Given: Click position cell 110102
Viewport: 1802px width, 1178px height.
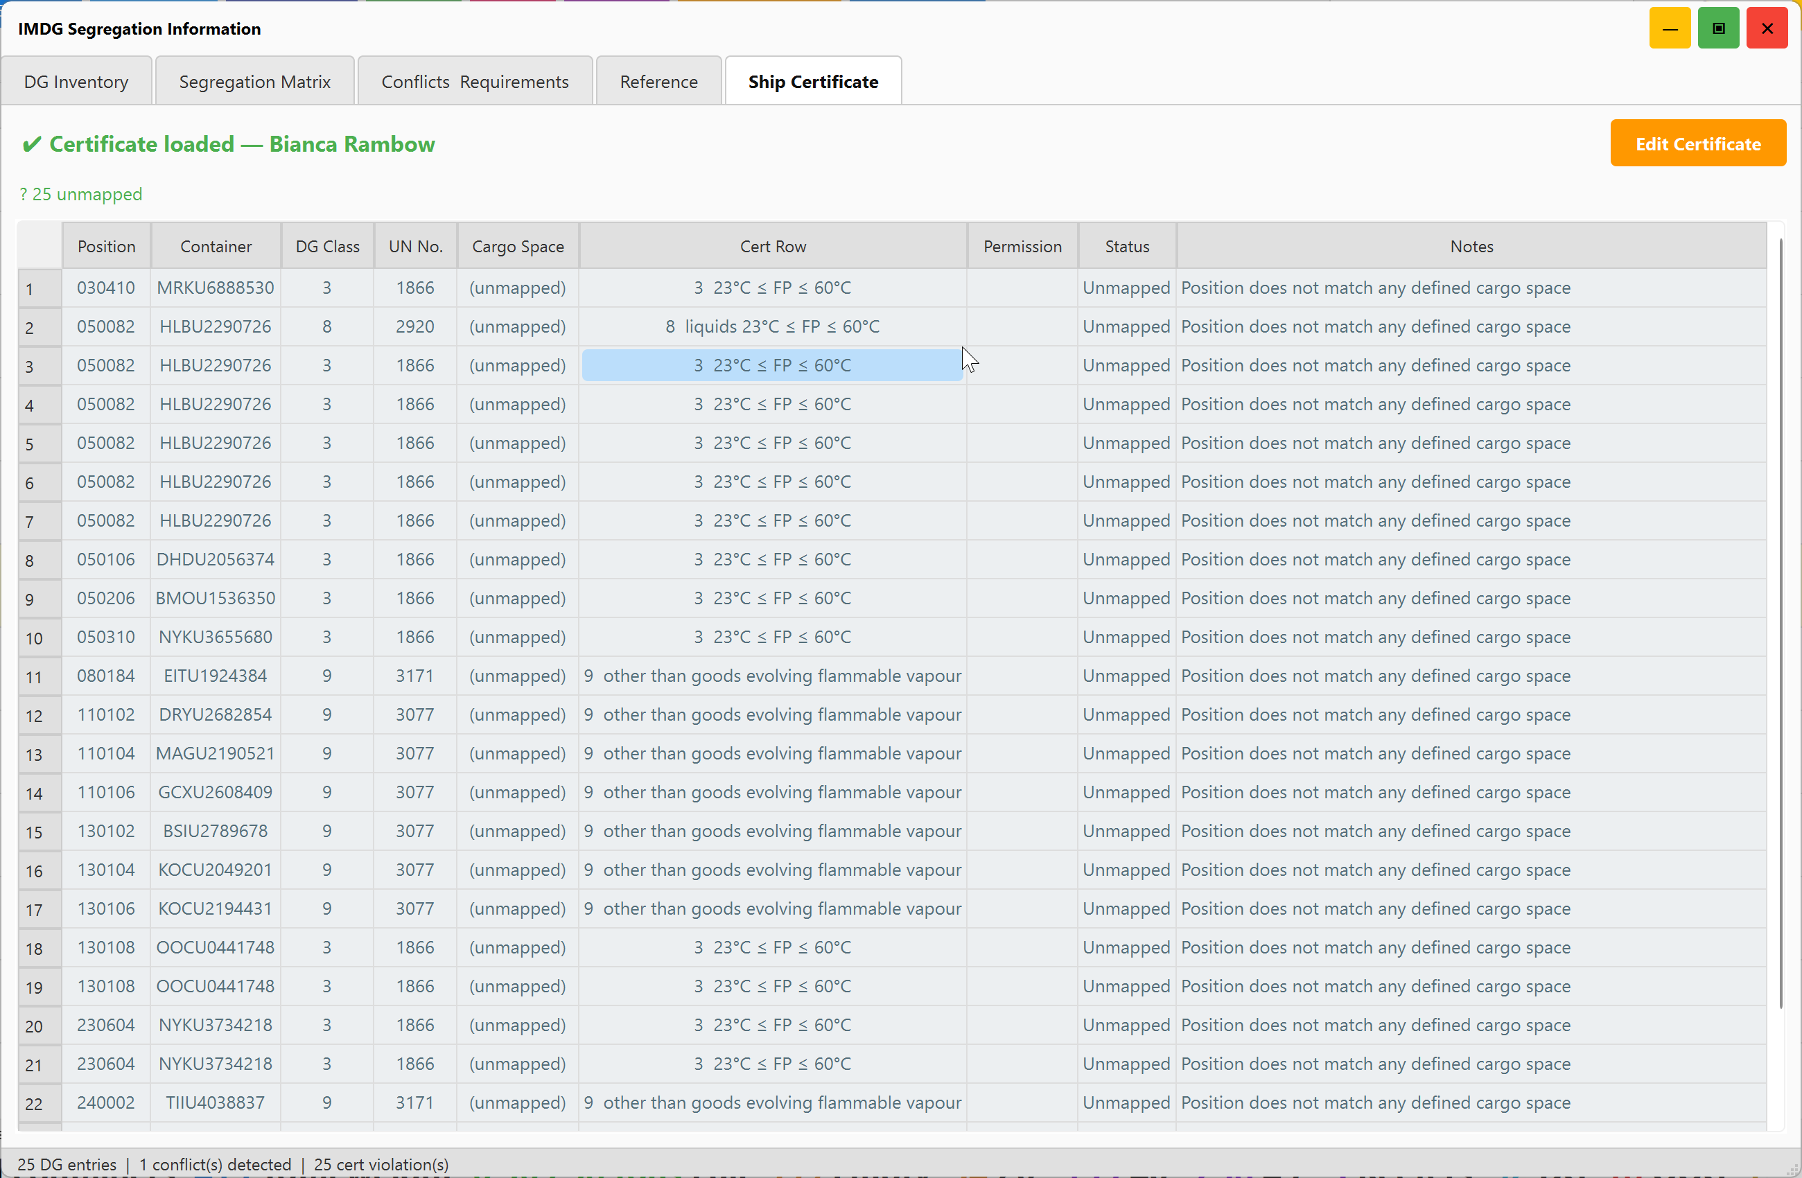Looking at the screenshot, I should click(x=106, y=714).
